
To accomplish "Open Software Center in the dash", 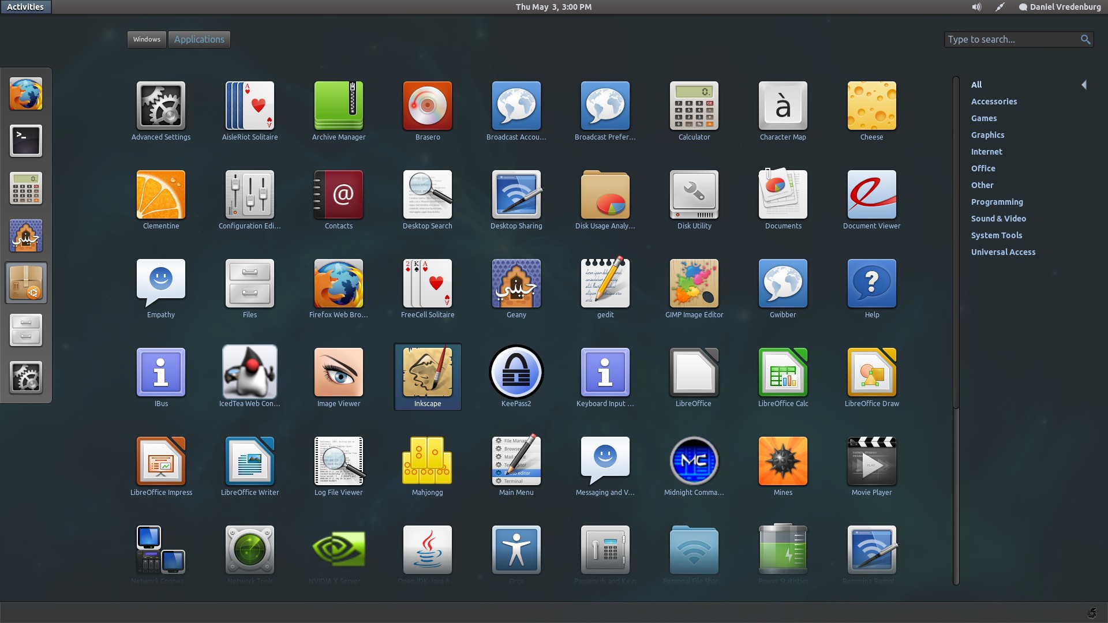I will point(26,283).
